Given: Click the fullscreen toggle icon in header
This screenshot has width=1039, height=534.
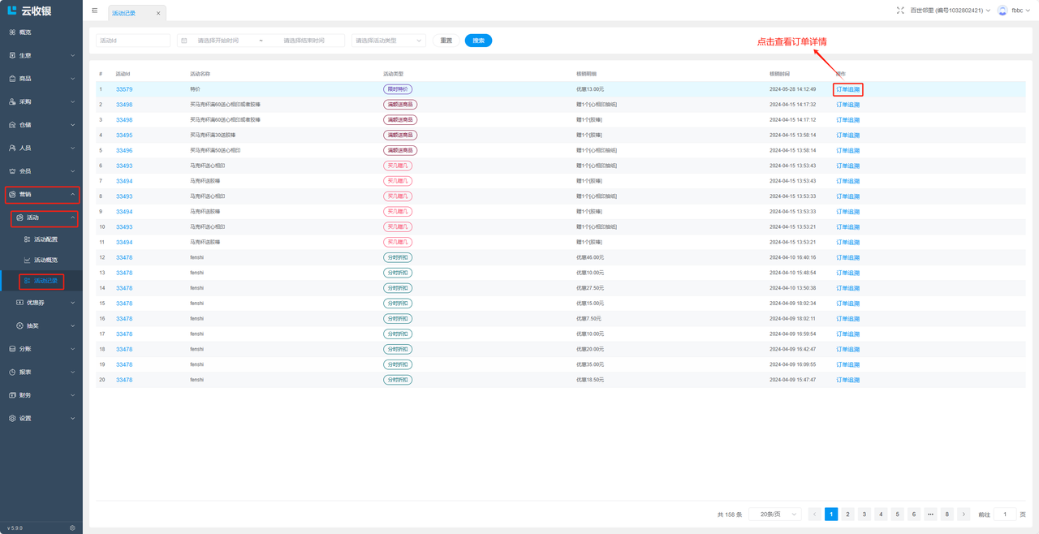Looking at the screenshot, I should coord(900,11).
